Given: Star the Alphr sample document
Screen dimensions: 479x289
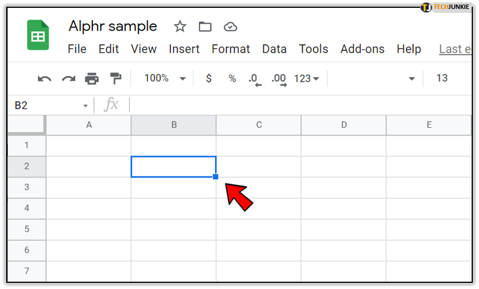Looking at the screenshot, I should [x=180, y=26].
